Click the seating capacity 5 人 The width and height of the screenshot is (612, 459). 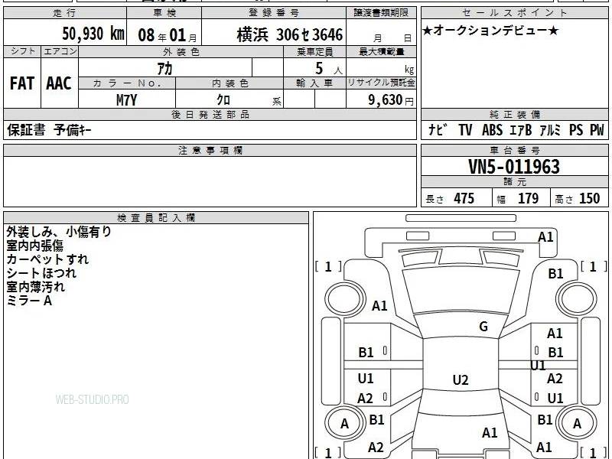click(329, 69)
